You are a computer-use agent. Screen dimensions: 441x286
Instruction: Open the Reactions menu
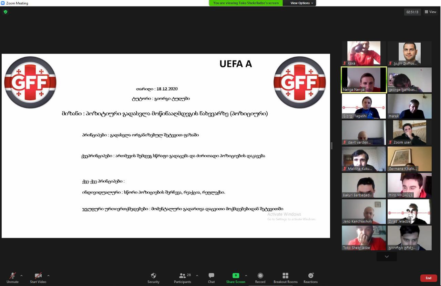310,277
